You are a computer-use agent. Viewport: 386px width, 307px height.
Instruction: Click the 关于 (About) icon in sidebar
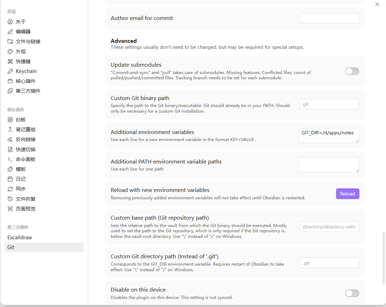[10, 22]
